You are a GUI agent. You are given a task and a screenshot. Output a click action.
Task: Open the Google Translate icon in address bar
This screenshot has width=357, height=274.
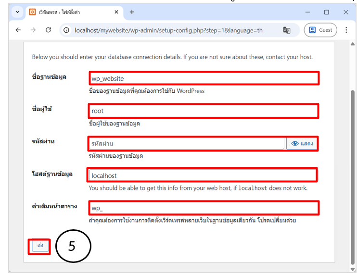tap(287, 30)
